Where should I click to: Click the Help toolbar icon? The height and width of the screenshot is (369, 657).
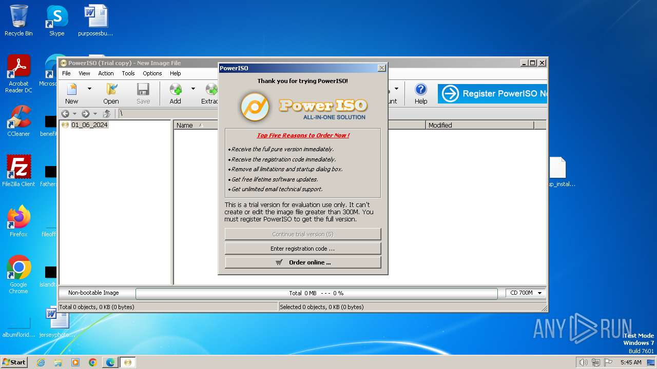(x=421, y=94)
